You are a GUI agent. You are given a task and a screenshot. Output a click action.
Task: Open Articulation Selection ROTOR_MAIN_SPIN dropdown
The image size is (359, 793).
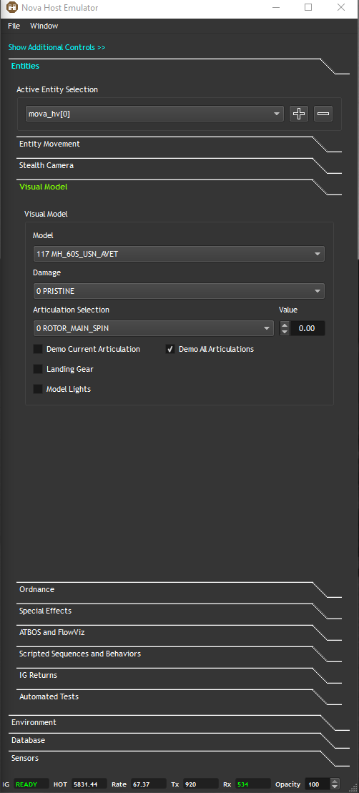coord(154,328)
